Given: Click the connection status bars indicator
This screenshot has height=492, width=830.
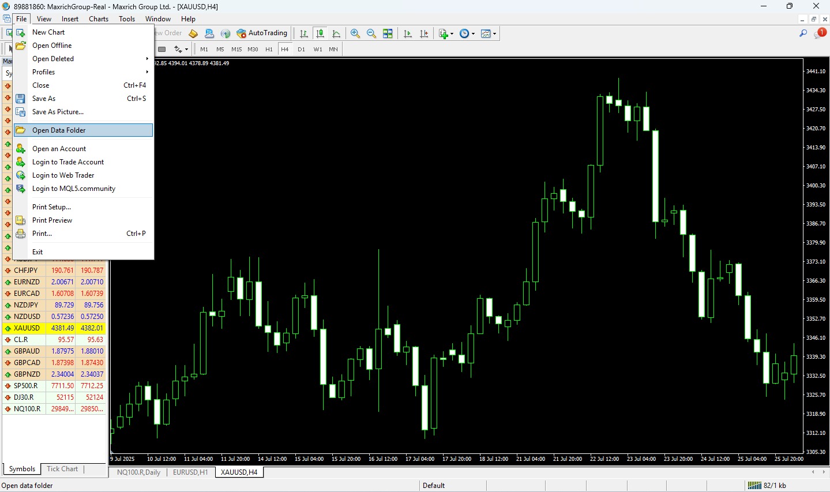Looking at the screenshot, I should pyautogui.click(x=754, y=486).
